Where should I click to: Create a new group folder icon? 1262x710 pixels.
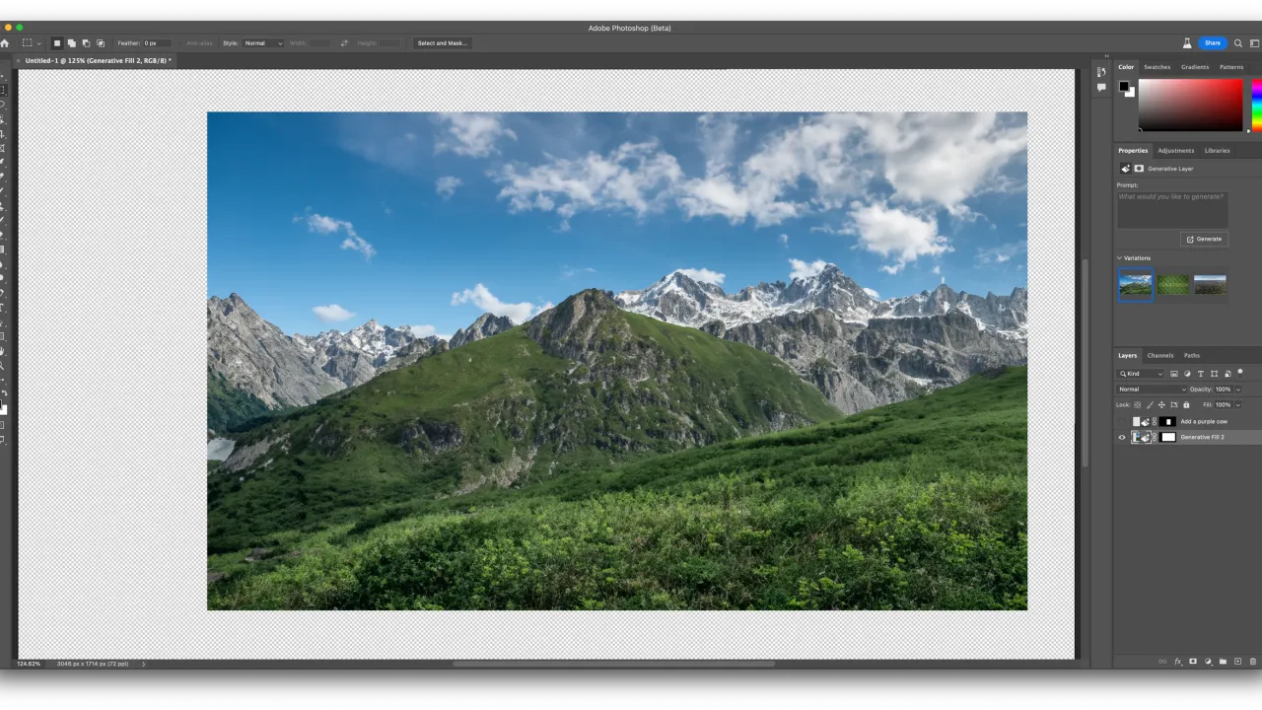pos(1223,662)
